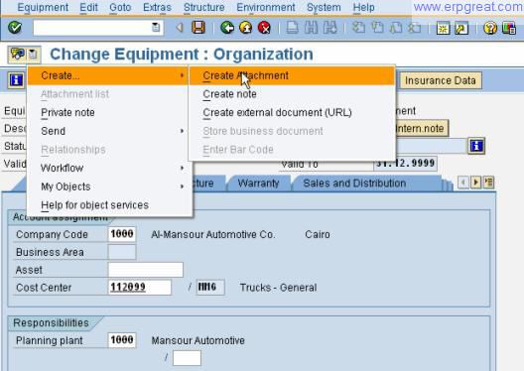Click the Valid To date field
524x371 pixels.
[405, 164]
